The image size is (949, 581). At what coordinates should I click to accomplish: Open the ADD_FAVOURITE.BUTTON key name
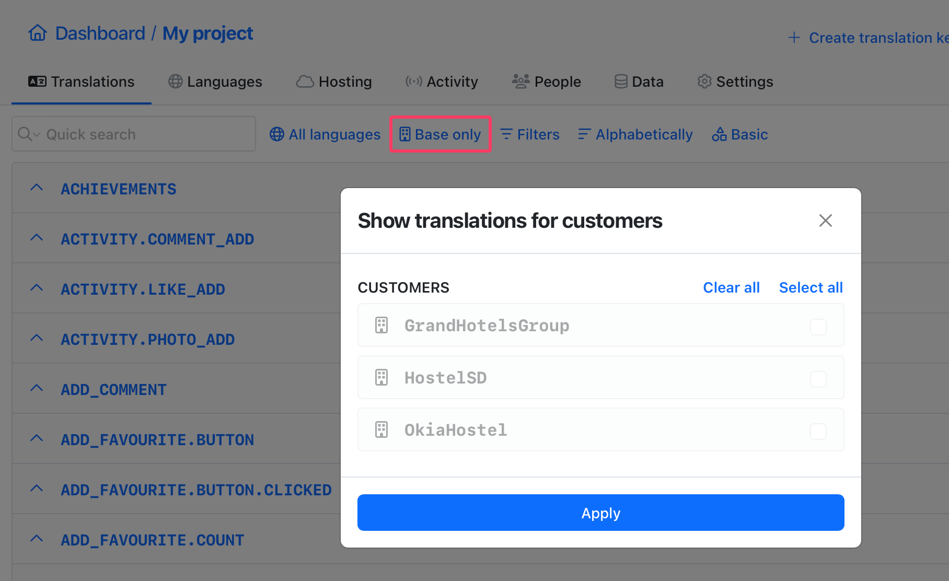[x=157, y=440]
